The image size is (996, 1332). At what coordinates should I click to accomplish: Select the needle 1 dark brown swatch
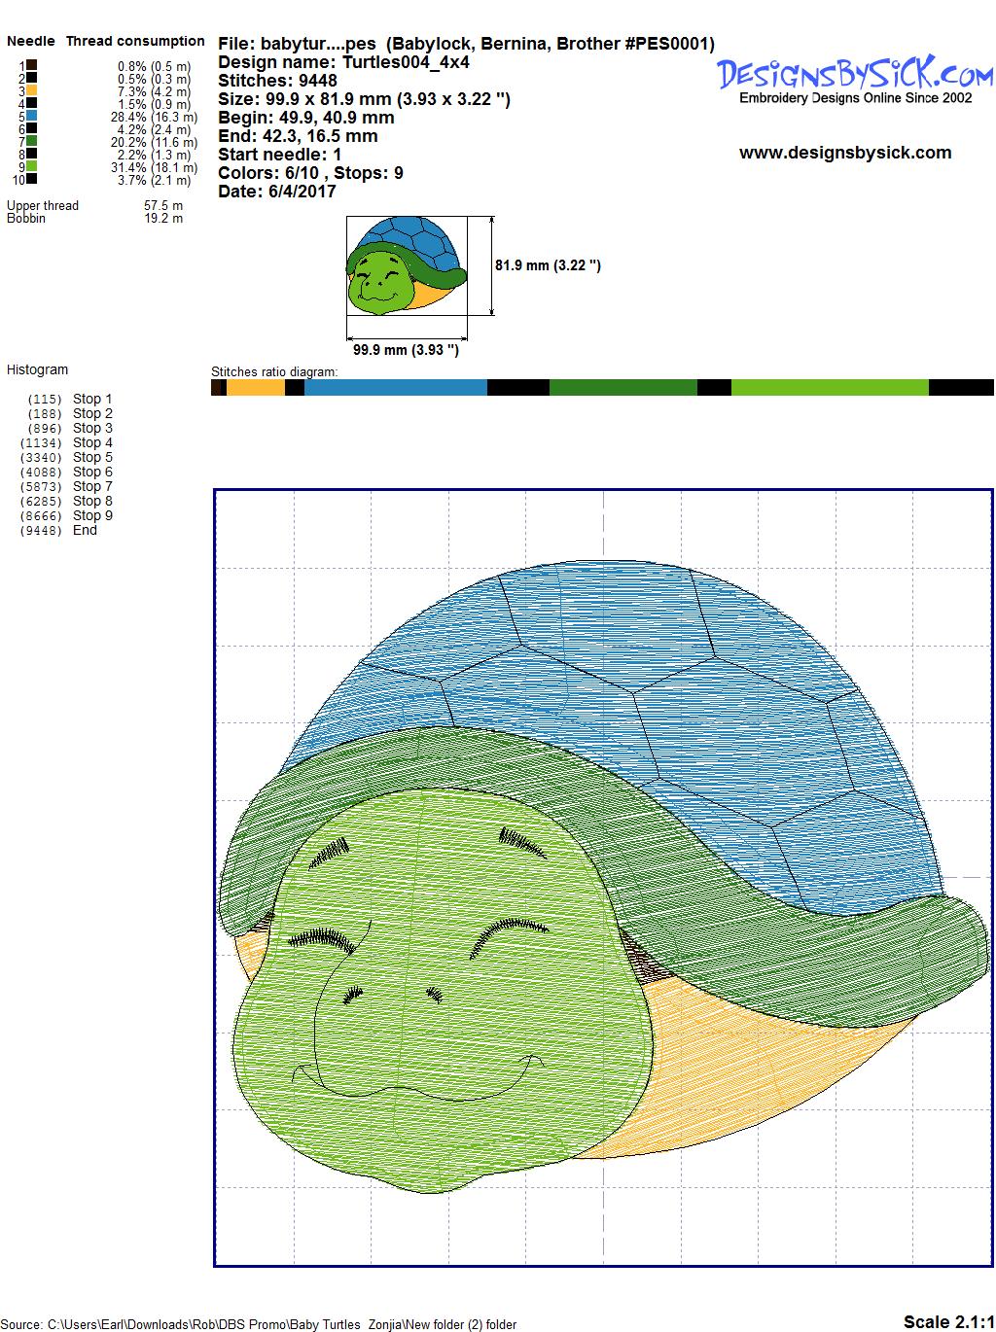pos(32,65)
